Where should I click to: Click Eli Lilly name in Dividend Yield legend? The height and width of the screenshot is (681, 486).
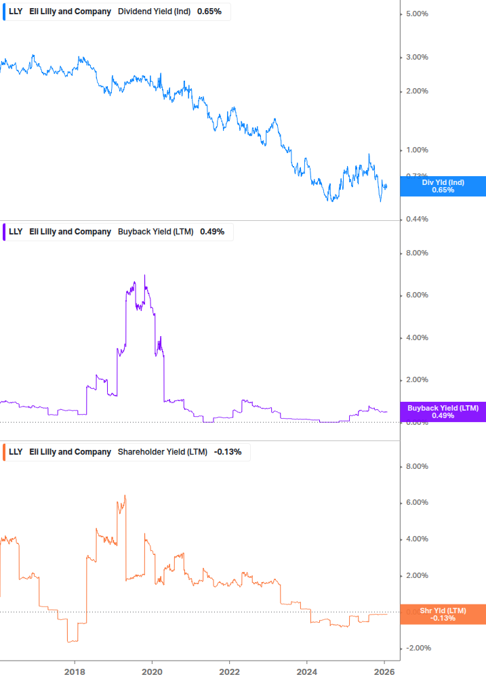(70, 12)
